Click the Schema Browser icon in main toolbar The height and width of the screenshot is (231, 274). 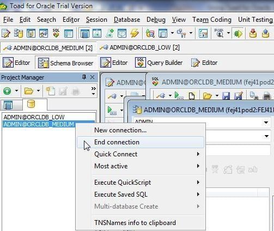tap(19, 33)
